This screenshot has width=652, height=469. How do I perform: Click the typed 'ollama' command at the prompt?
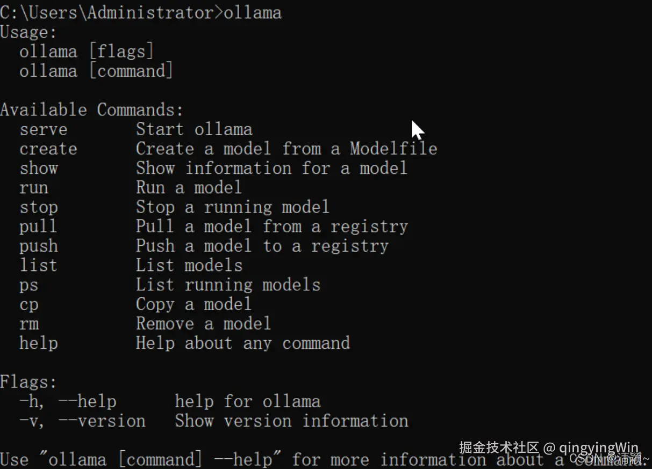click(x=253, y=12)
